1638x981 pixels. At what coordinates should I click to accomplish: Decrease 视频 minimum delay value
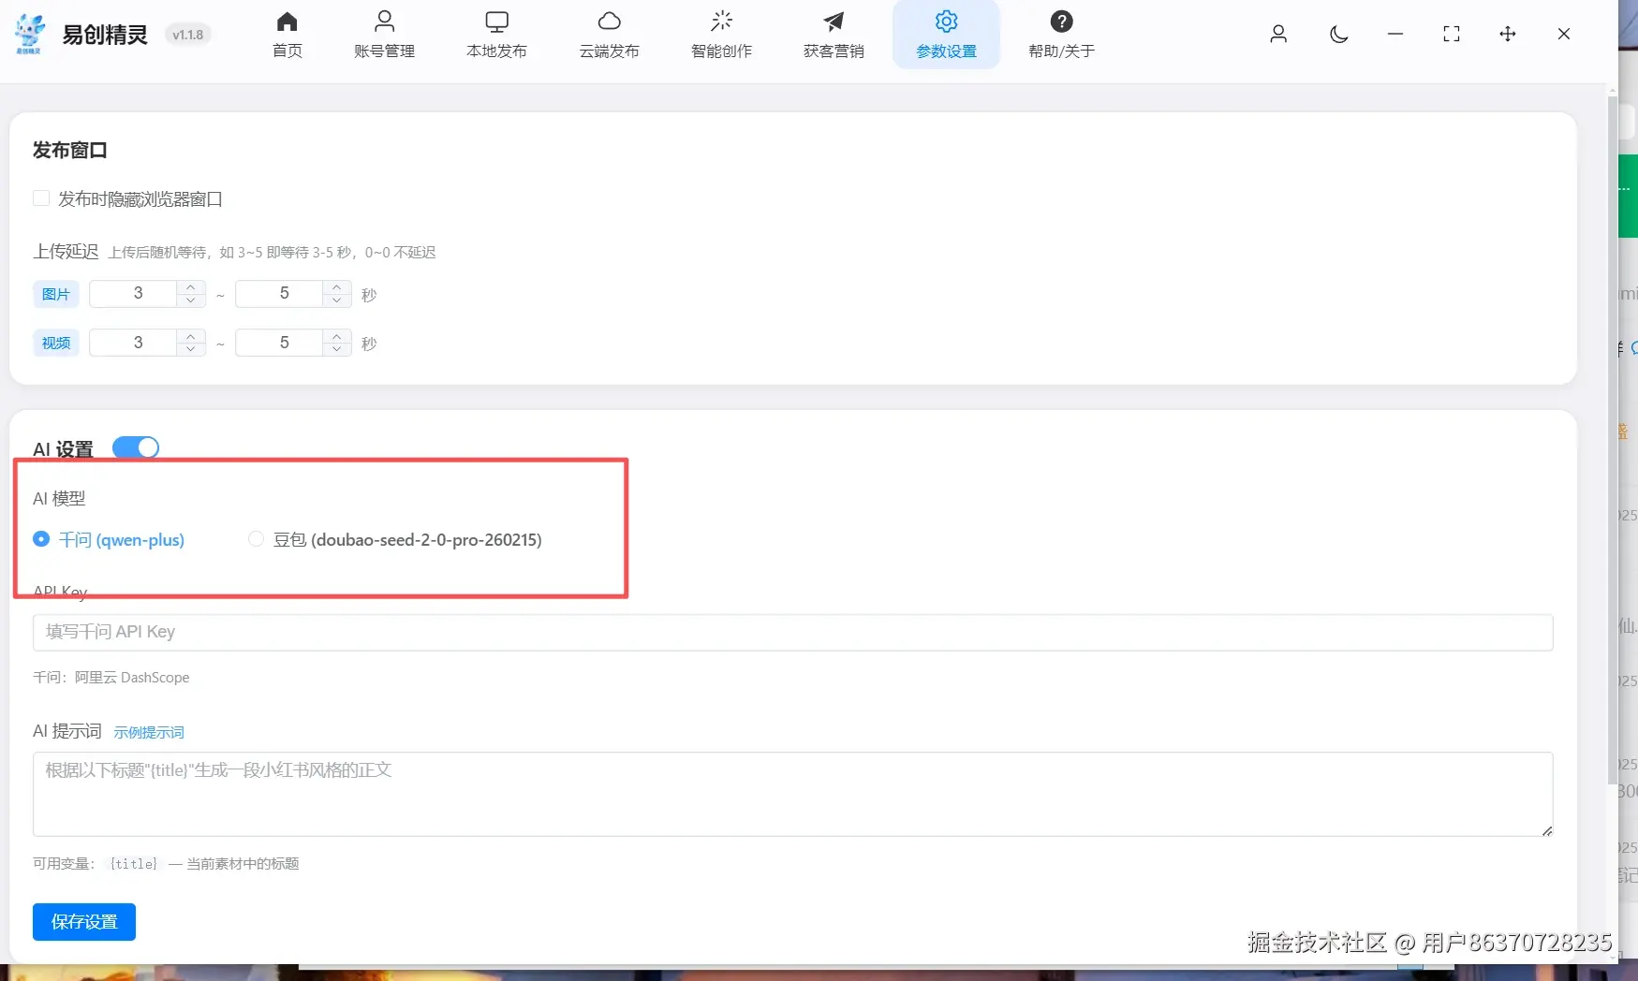[x=191, y=349]
